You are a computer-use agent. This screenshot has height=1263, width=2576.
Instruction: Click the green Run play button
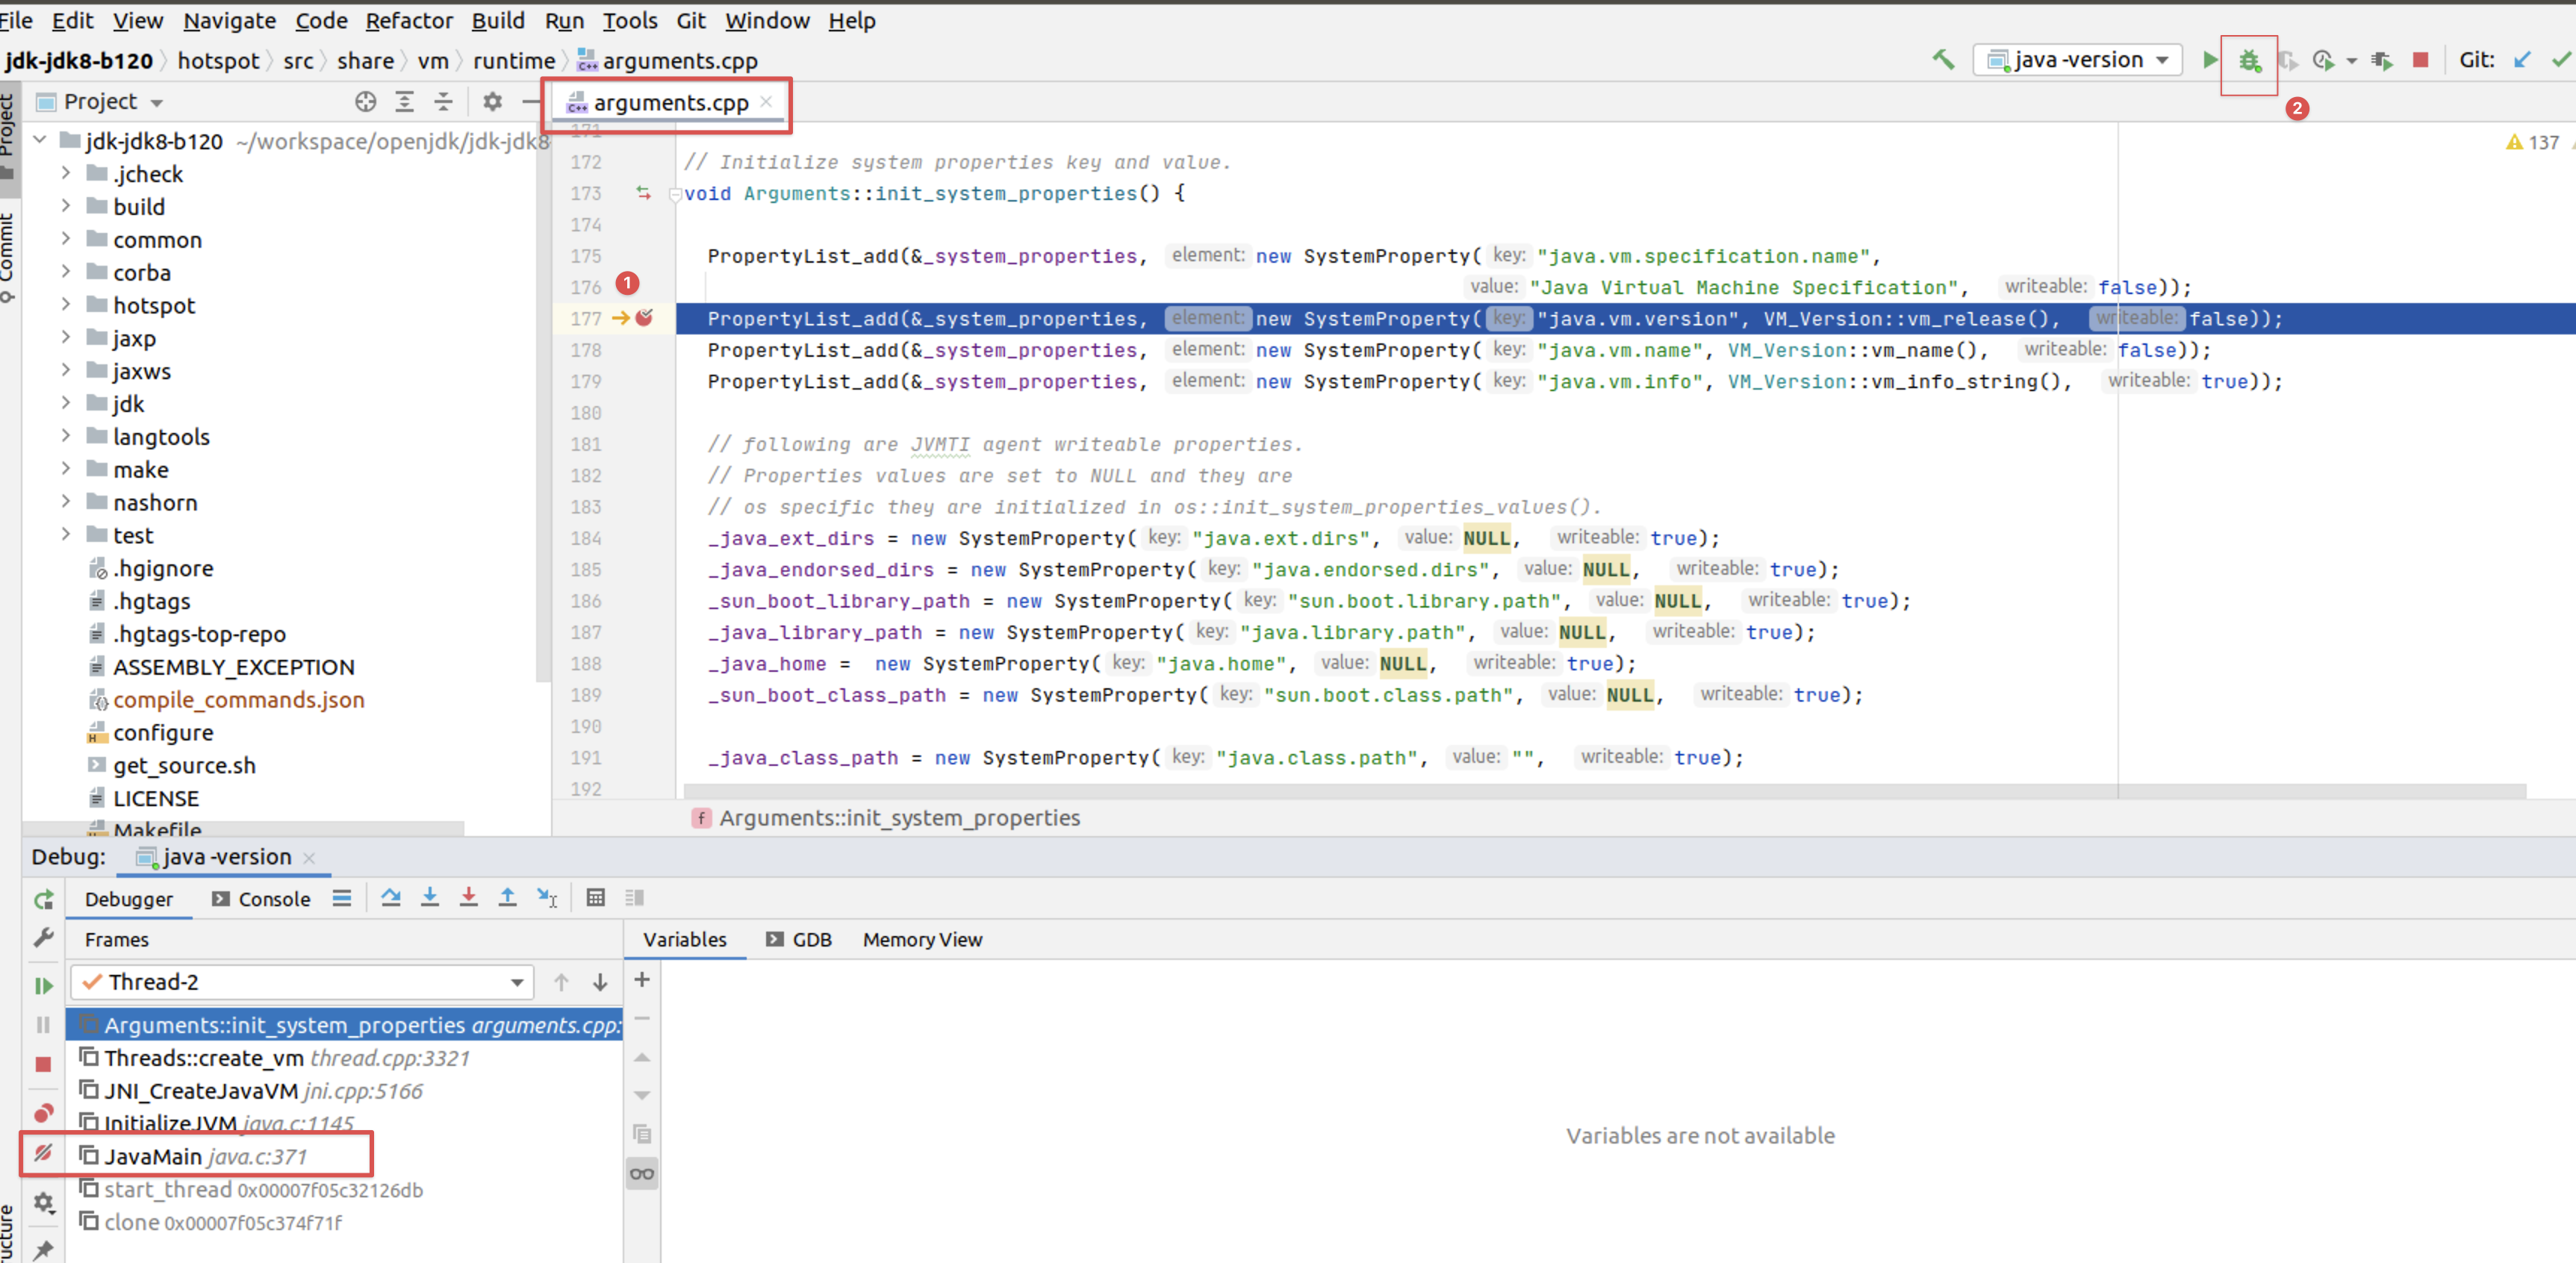(2209, 60)
